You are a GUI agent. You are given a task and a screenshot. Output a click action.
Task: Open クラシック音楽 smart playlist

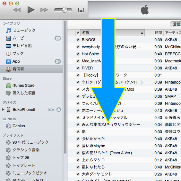tap(22, 150)
